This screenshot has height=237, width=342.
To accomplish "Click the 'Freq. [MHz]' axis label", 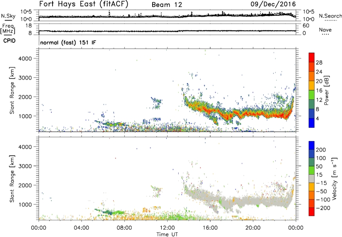I will tap(8, 29).
